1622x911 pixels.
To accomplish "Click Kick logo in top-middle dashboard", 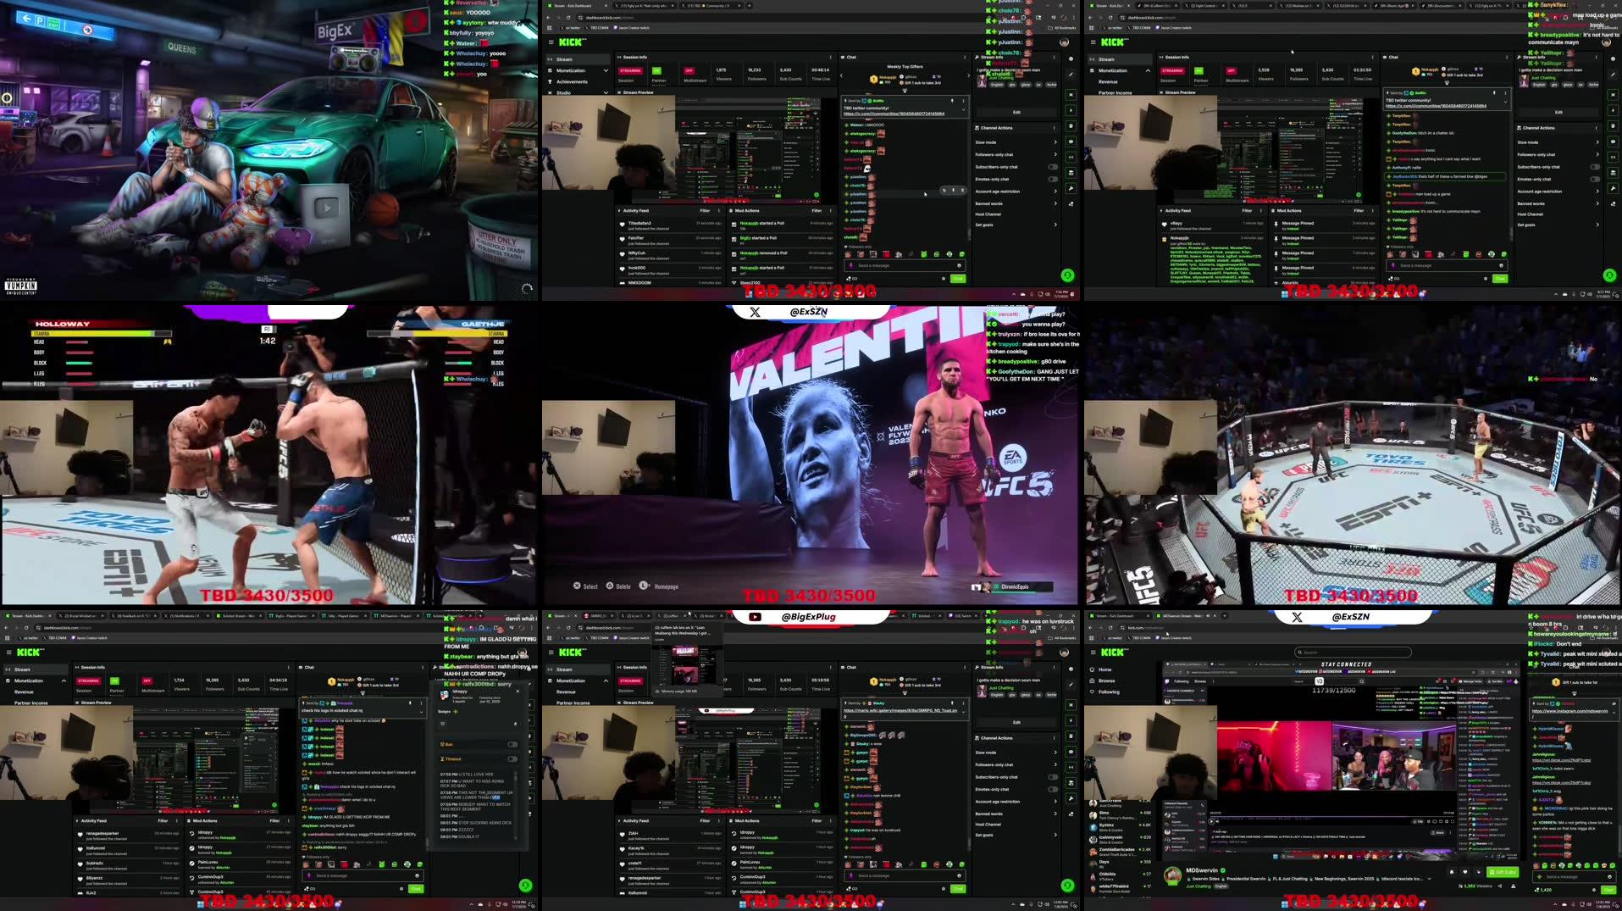I will click(571, 42).
